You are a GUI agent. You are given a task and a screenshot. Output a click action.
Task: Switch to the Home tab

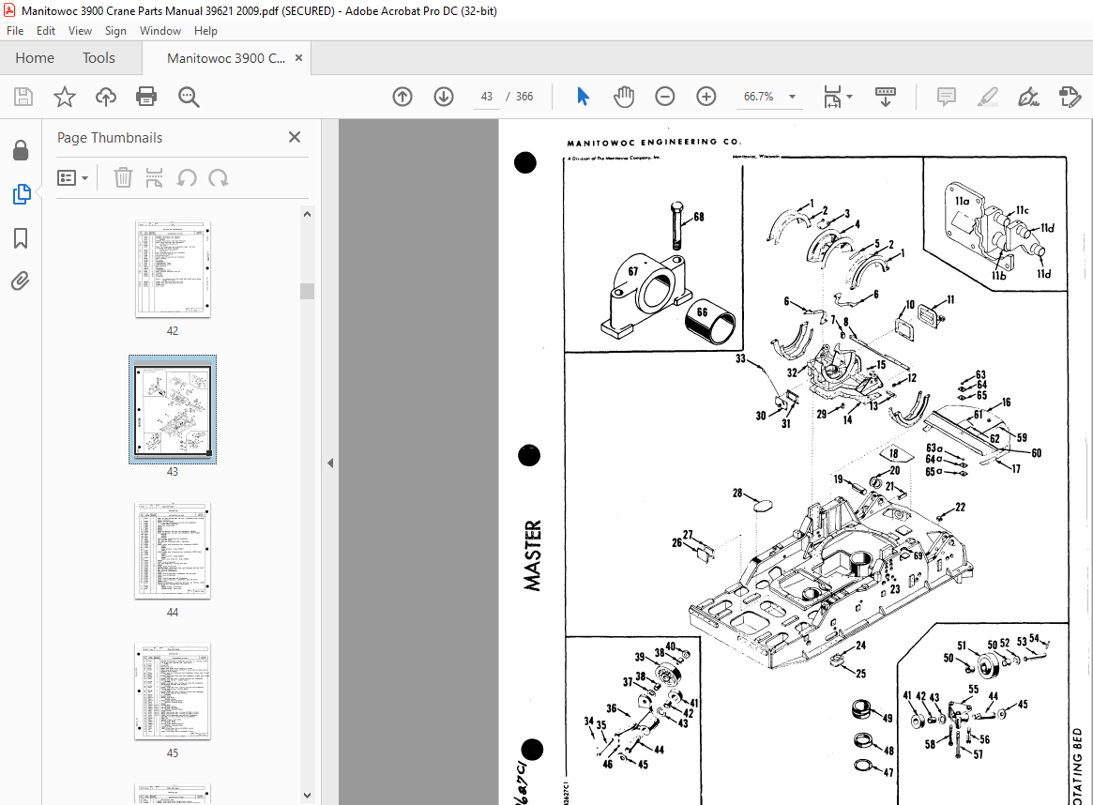[35, 58]
